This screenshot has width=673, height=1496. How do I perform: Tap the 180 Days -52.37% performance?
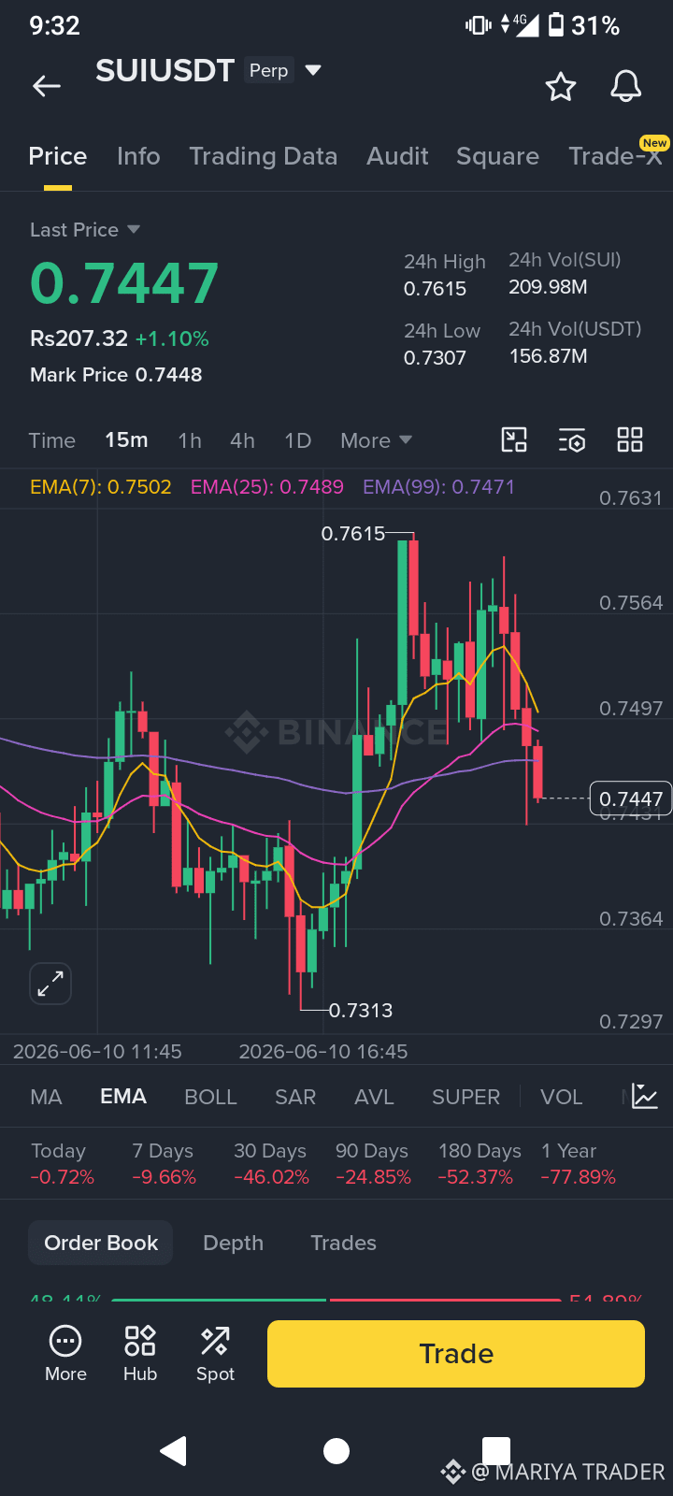click(480, 1164)
